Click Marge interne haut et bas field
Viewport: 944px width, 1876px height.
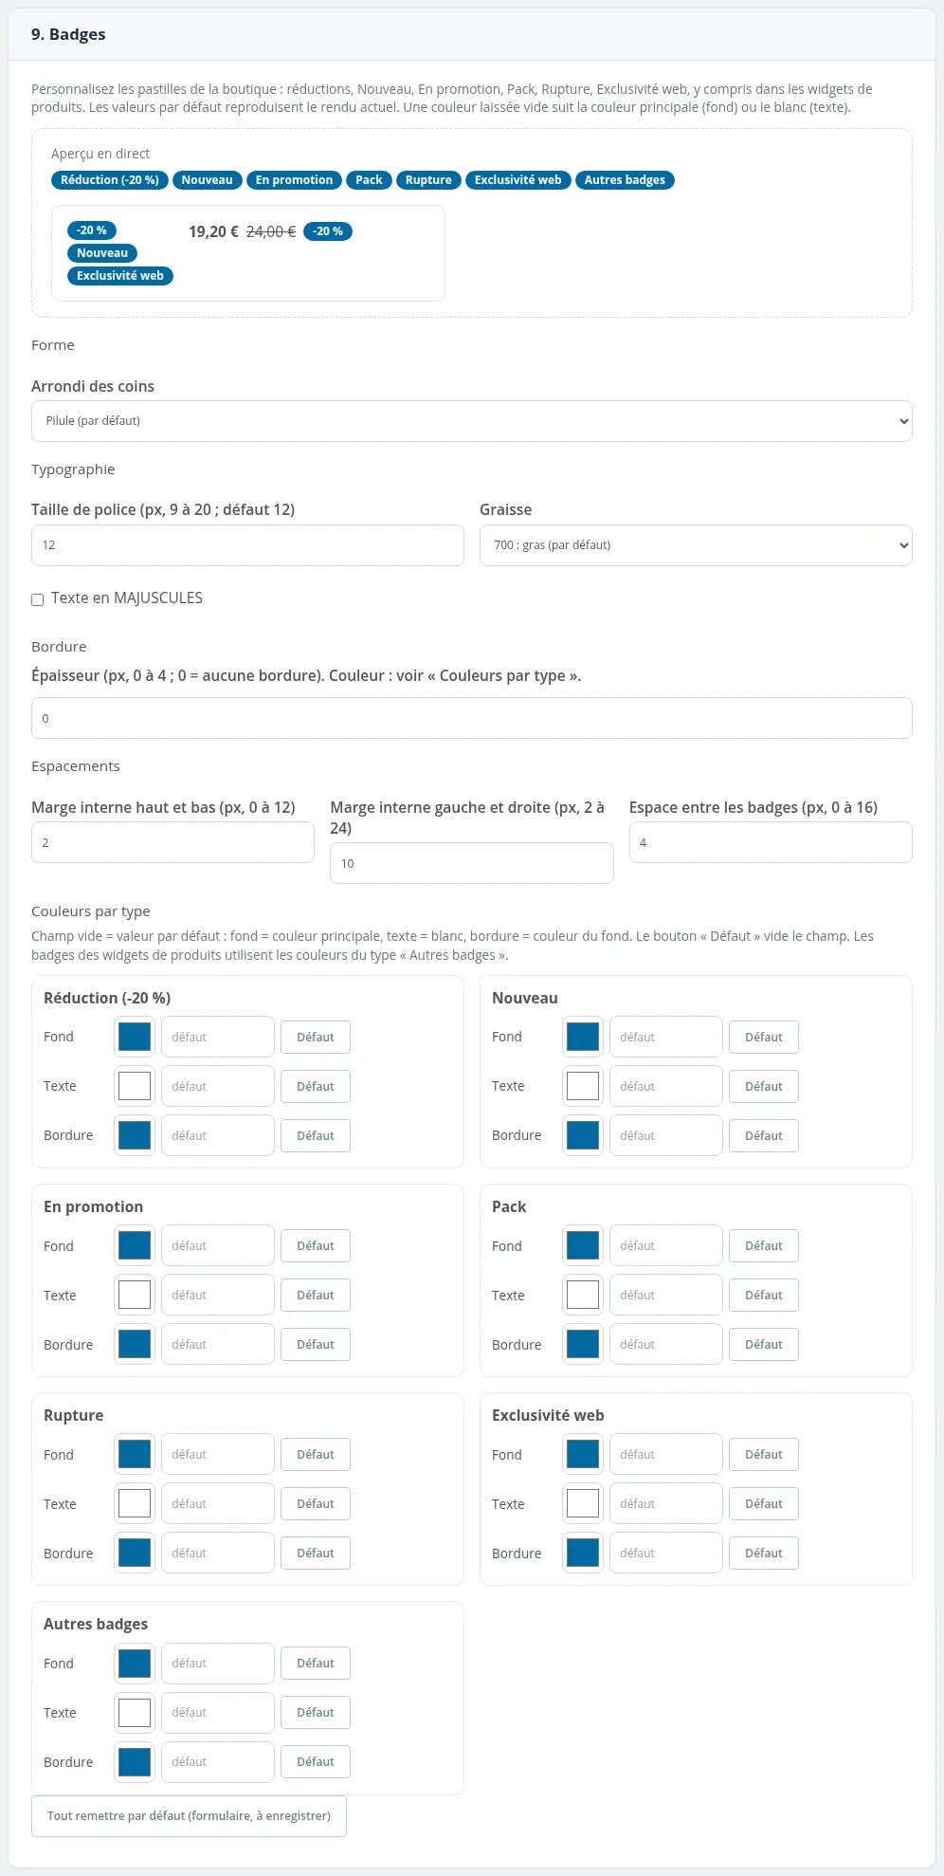tap(172, 842)
